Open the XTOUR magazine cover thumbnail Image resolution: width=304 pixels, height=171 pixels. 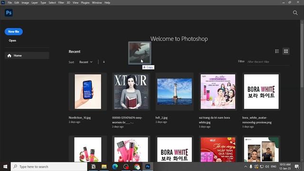[131, 92]
